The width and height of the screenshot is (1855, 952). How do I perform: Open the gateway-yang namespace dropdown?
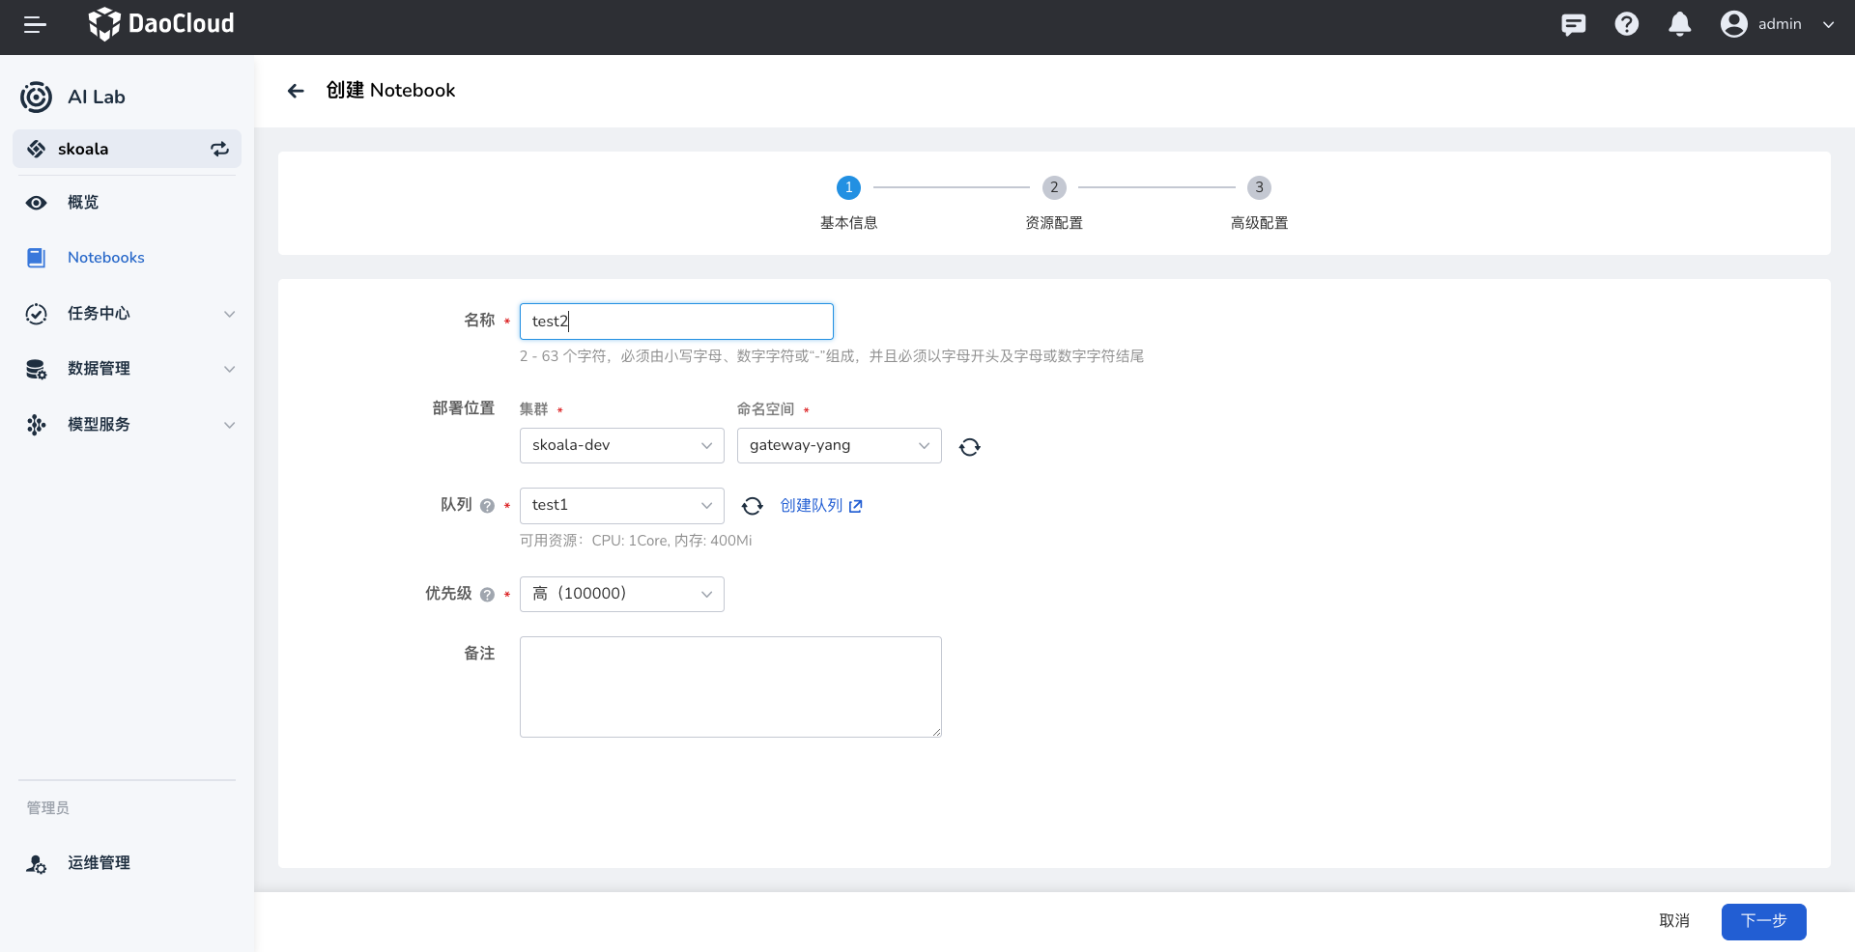click(x=839, y=445)
